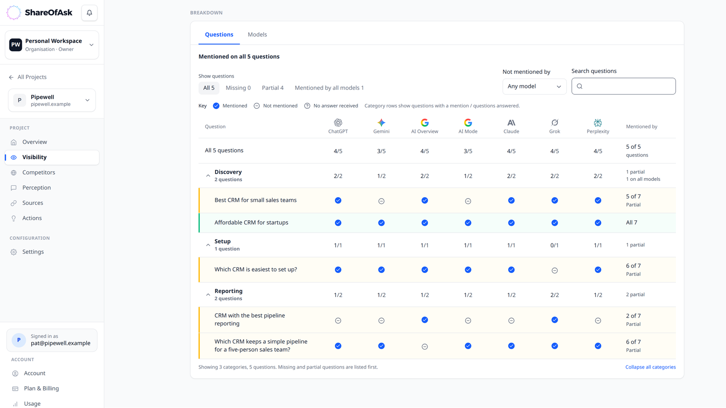
Task: Open the Actions page
Action: tap(52, 218)
